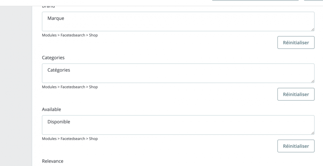Viewport: 323px width, 166px height.
Task: Click the module path text under Marque
Action: (70, 35)
